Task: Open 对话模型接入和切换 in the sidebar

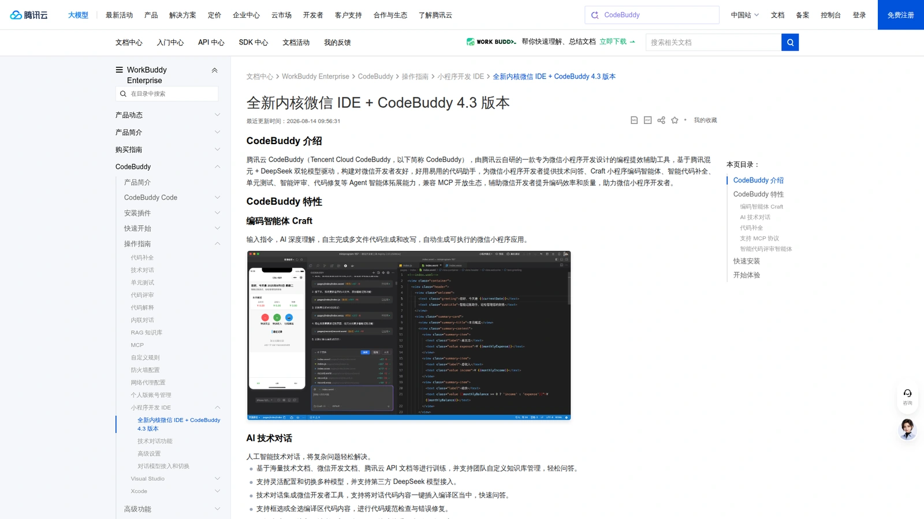Action: 163,466
